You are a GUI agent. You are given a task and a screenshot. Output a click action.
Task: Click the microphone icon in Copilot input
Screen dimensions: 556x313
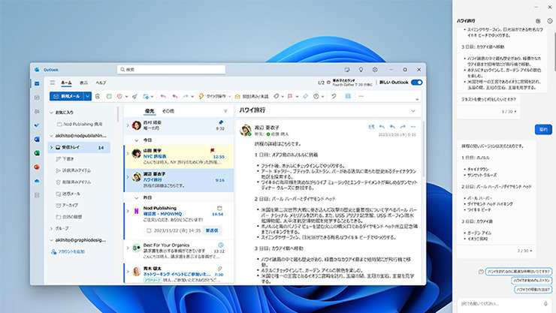[x=545, y=304]
